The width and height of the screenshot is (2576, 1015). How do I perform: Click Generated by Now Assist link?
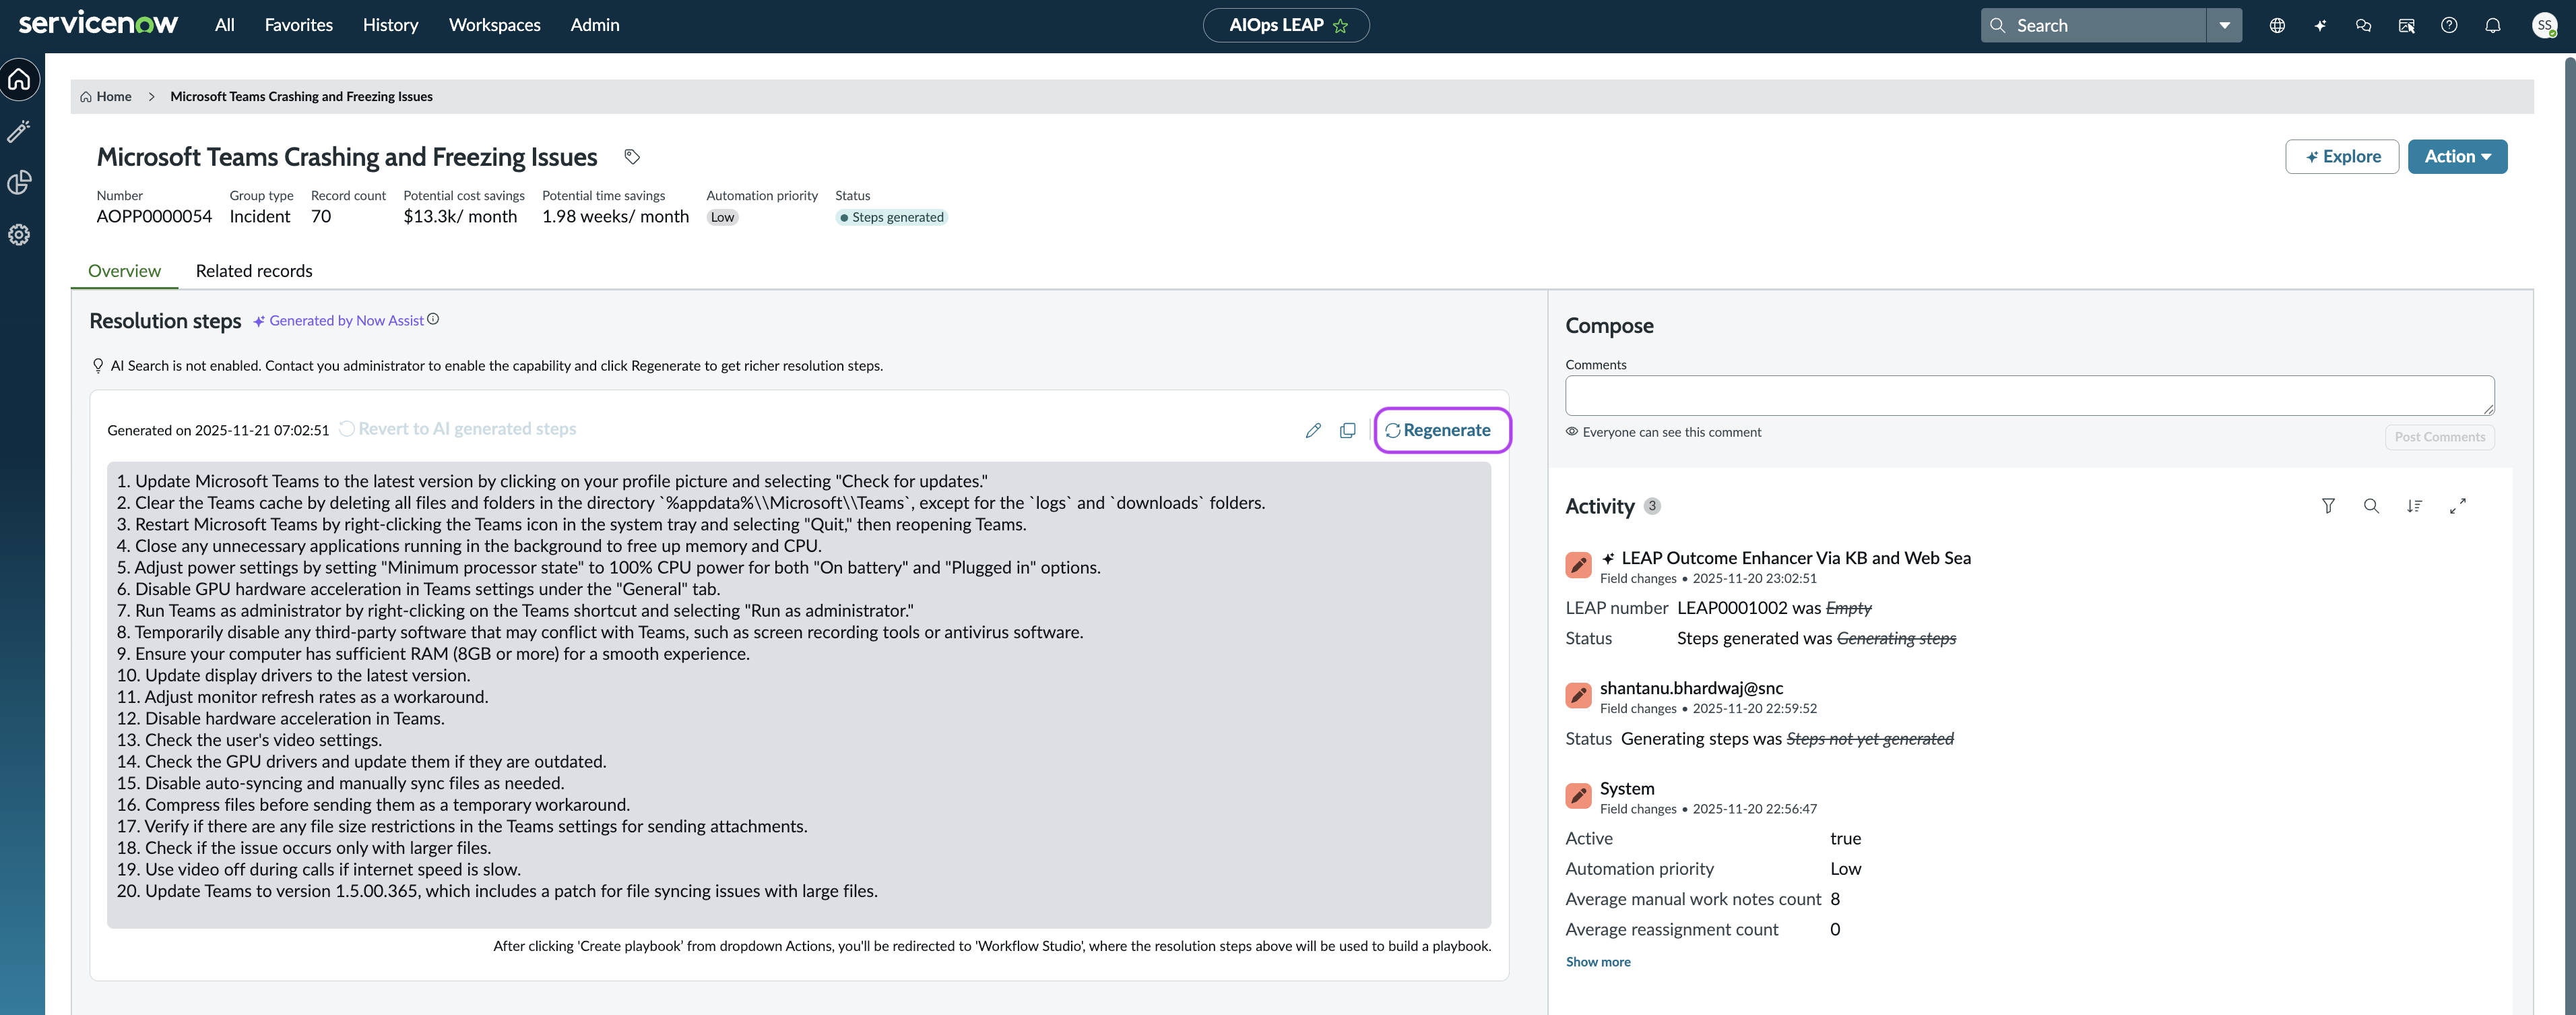[346, 321]
